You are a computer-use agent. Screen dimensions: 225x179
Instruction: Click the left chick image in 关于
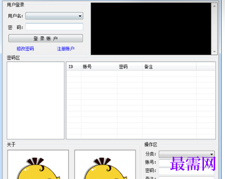(x=38, y=164)
